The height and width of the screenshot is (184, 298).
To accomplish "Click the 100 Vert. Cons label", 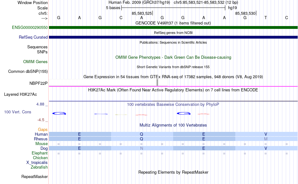I will (x=18, y=112).
